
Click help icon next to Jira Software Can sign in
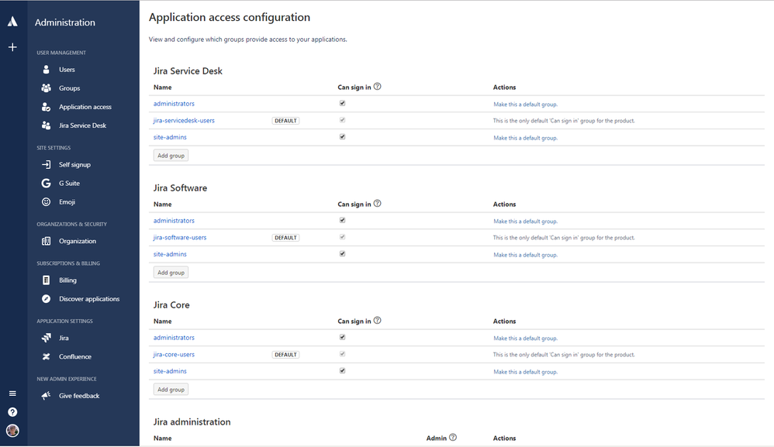point(377,204)
